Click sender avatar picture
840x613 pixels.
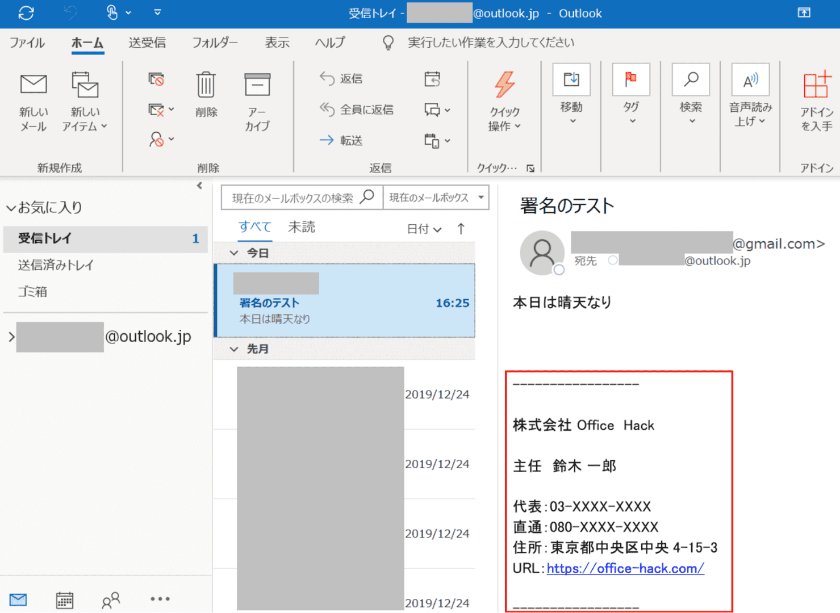[542, 253]
